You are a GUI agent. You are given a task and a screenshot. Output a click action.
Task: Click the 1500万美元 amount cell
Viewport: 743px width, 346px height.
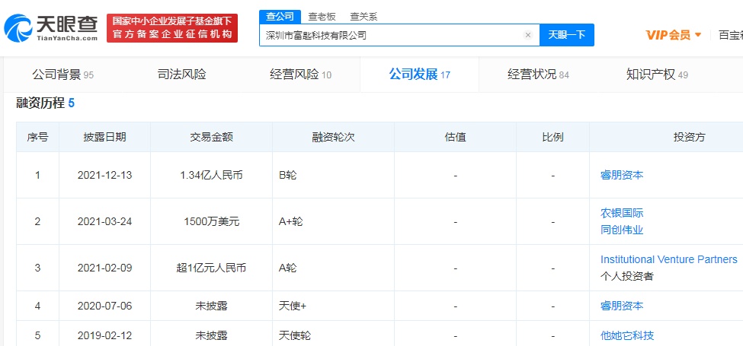pyautogui.click(x=211, y=222)
